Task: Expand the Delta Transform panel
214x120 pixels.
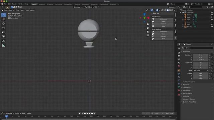Action: coord(190,82)
